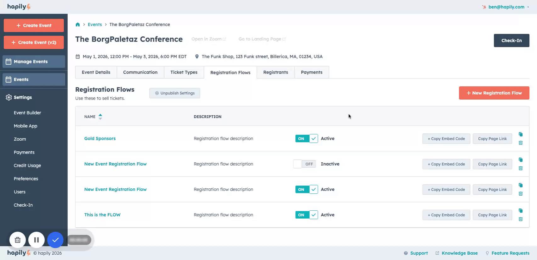537x260 pixels.
Task: Open the Registrants tab
Action: pos(276,72)
